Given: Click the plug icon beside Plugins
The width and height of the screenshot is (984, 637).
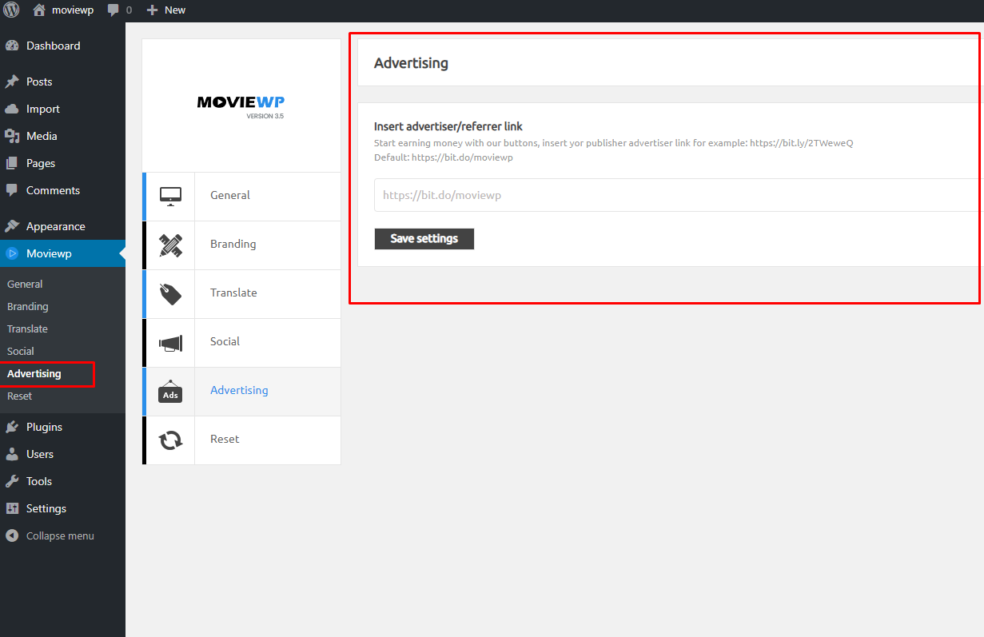Looking at the screenshot, I should coord(12,427).
